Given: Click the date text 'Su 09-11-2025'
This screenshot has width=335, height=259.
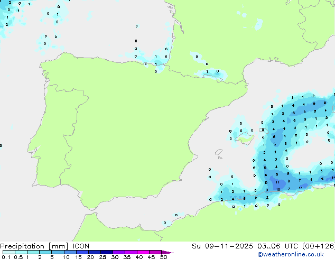Looking at the screenshot, I should 222,246.
